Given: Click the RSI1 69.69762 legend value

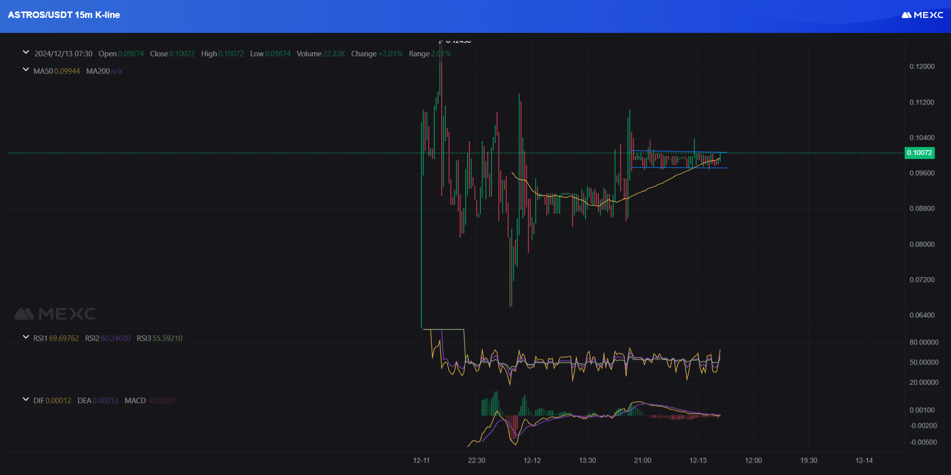Looking at the screenshot, I should click(56, 338).
